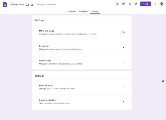Click 'All changes saved in Drive' status

pos(46,5)
